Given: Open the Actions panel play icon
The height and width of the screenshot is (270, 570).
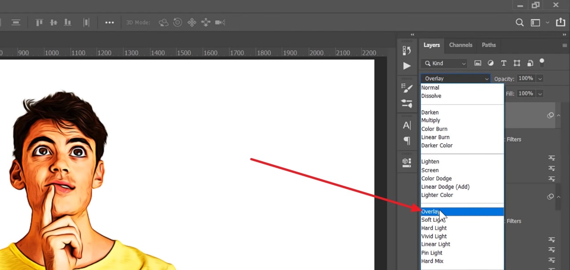Looking at the screenshot, I should (407, 66).
